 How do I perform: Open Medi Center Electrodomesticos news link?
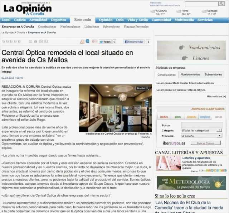pyautogui.click(x=185, y=83)
